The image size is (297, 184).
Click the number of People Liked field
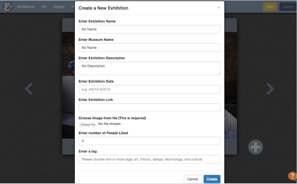coord(149,141)
